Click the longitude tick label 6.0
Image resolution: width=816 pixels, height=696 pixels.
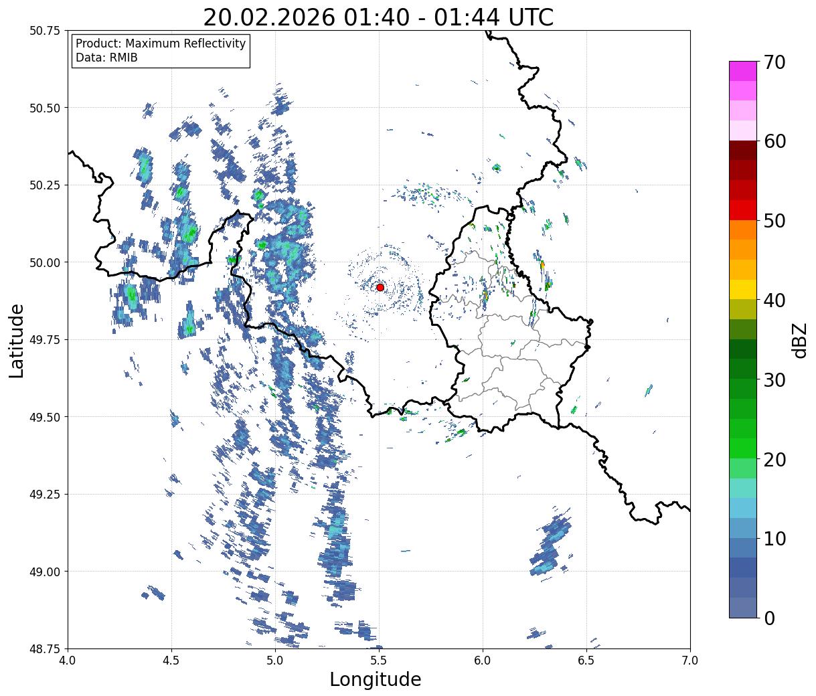click(x=483, y=661)
